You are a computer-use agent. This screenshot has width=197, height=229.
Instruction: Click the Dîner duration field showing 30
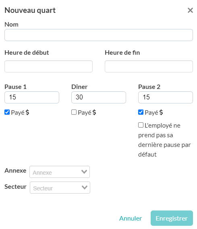click(99, 97)
